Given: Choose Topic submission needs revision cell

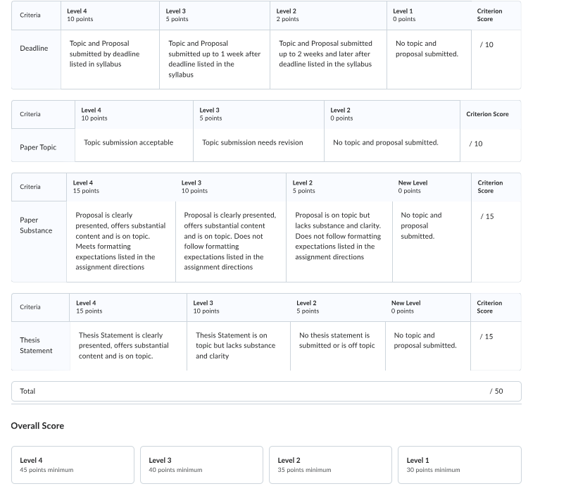Looking at the screenshot, I should click(258, 145).
